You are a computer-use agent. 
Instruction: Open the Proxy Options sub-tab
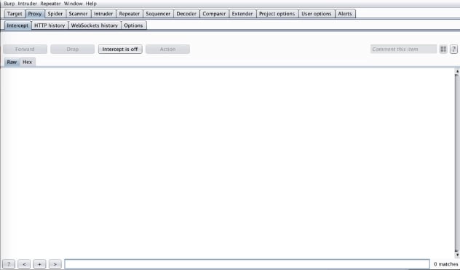(133, 25)
